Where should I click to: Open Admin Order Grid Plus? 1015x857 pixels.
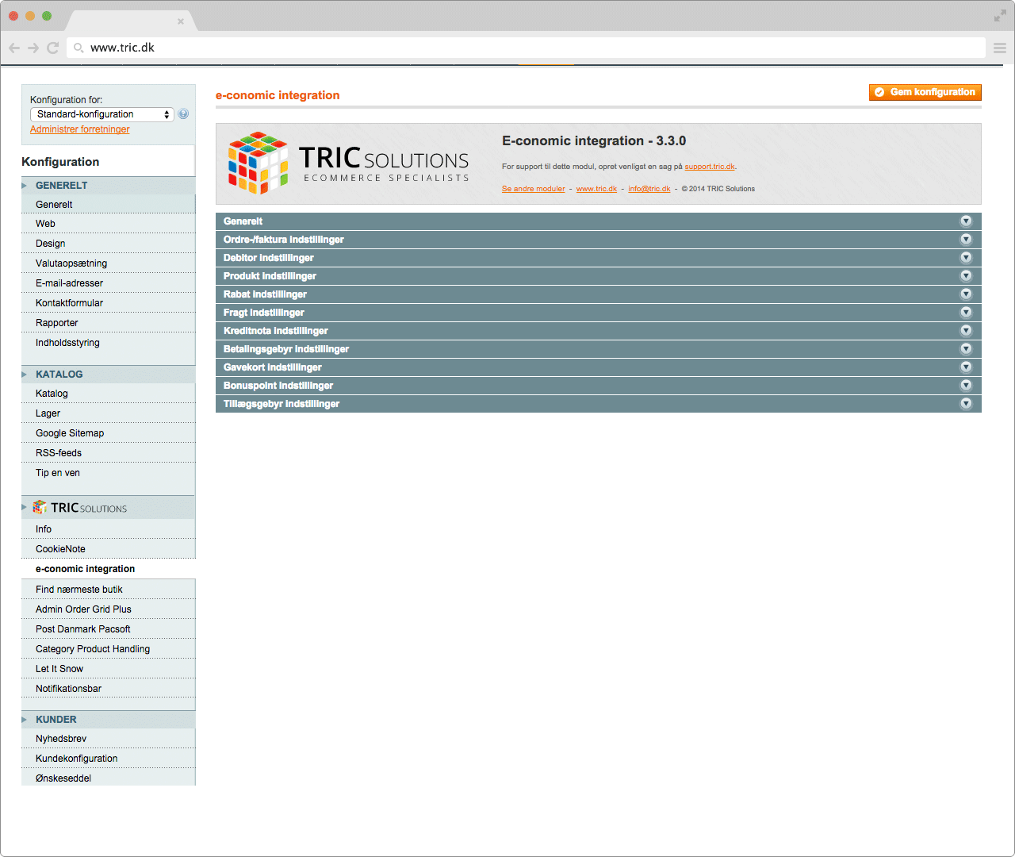click(x=108, y=609)
